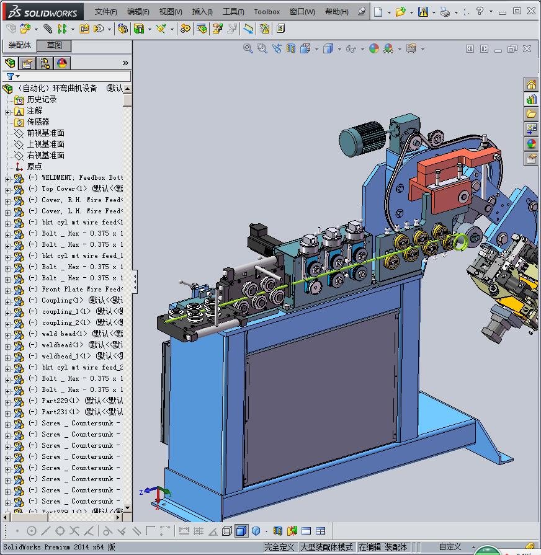Expand the Top Cover<1> component node
Viewport: 541px width, 555px height.
pos(7,189)
